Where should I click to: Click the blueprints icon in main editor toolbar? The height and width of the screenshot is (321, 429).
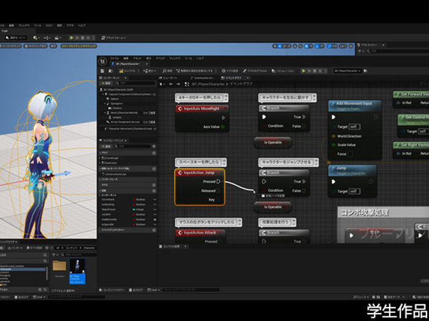tap(47, 38)
